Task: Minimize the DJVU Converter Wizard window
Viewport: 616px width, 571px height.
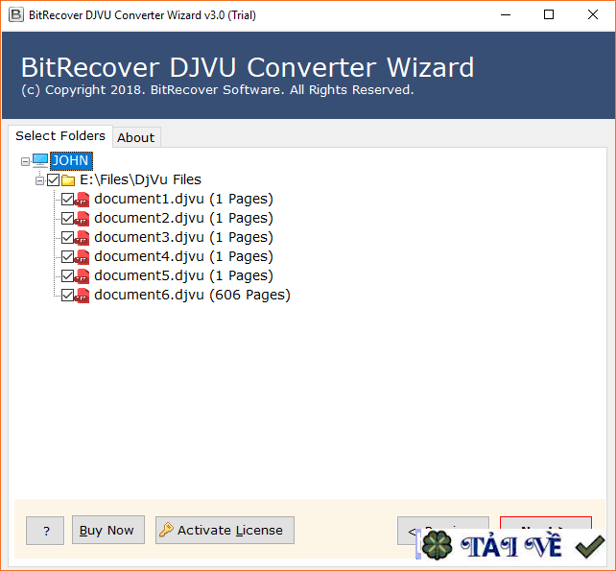Action: (x=506, y=15)
